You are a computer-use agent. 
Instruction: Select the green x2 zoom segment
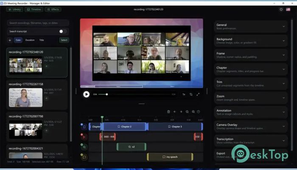(132, 147)
